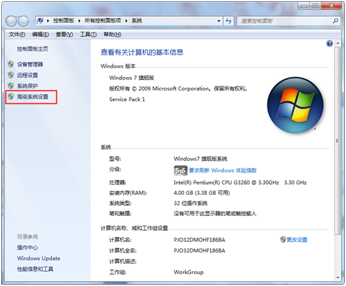Click the WorkGroup value
Viewport: 346px width, 286px height.
point(189,272)
